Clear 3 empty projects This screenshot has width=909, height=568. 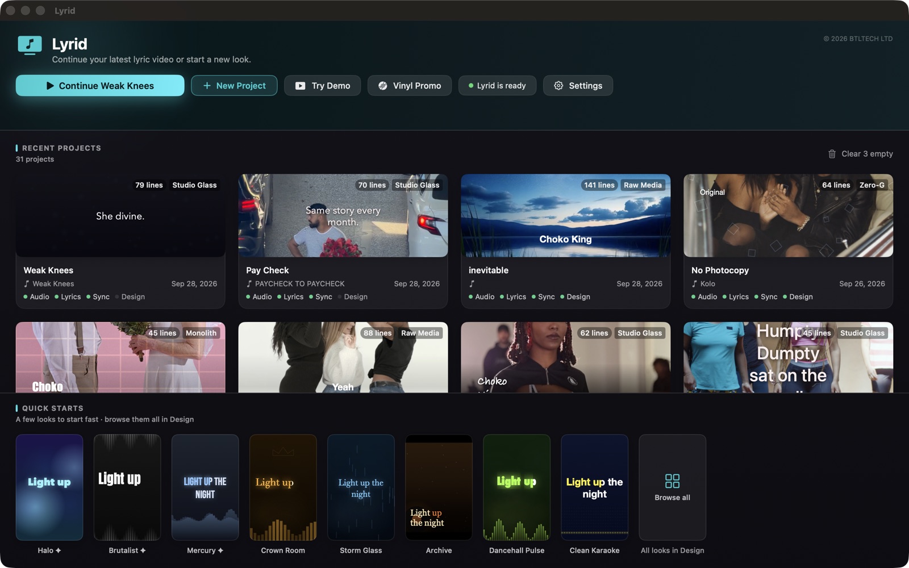[x=860, y=154]
